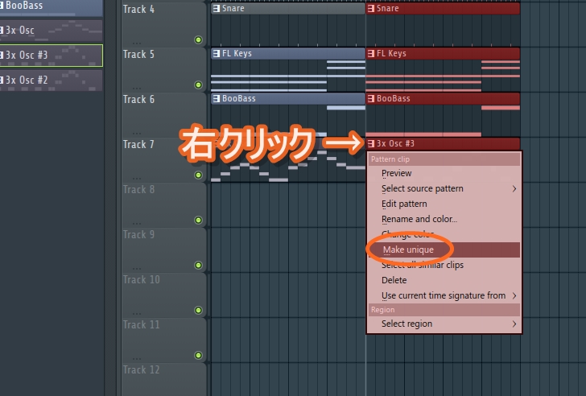This screenshot has width=586, height=396.
Task: Click the red 3x Osc #3 clip icon
Action: [x=371, y=144]
